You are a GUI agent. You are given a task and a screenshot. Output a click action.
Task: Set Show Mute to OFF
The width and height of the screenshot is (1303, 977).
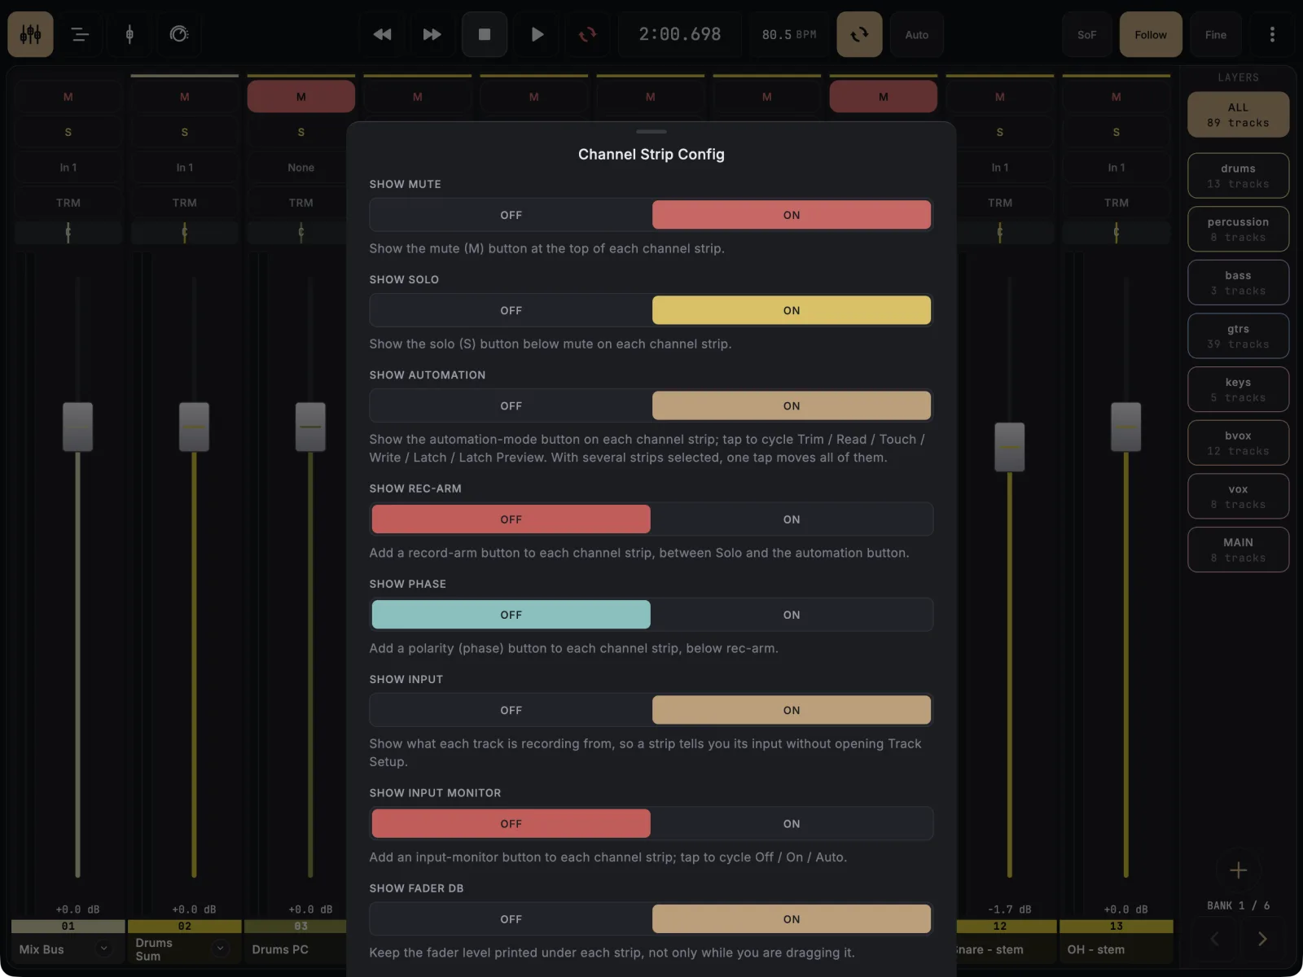(511, 215)
